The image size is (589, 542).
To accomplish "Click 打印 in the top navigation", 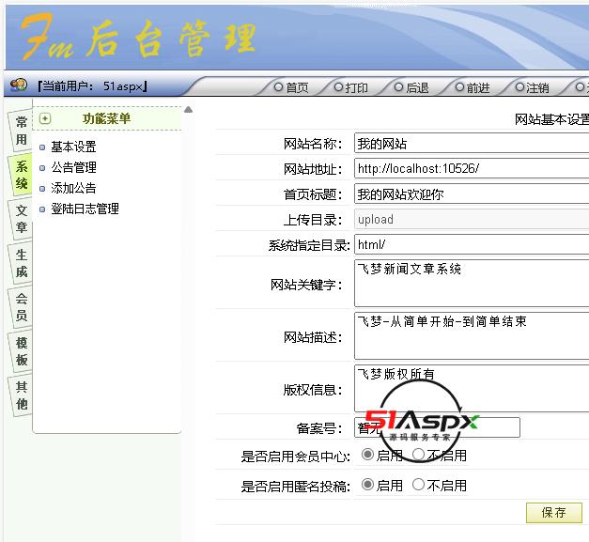I will (350, 87).
